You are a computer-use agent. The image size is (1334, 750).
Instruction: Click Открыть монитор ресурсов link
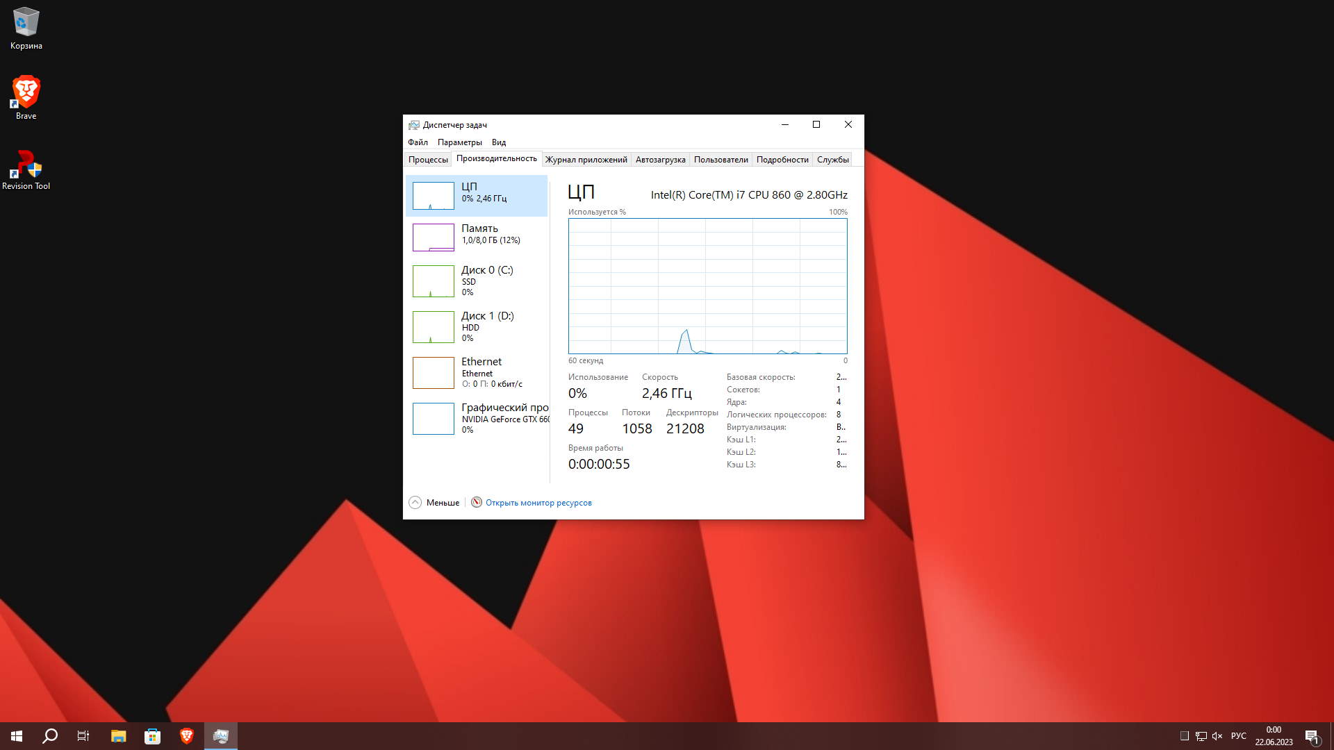pyautogui.click(x=538, y=503)
